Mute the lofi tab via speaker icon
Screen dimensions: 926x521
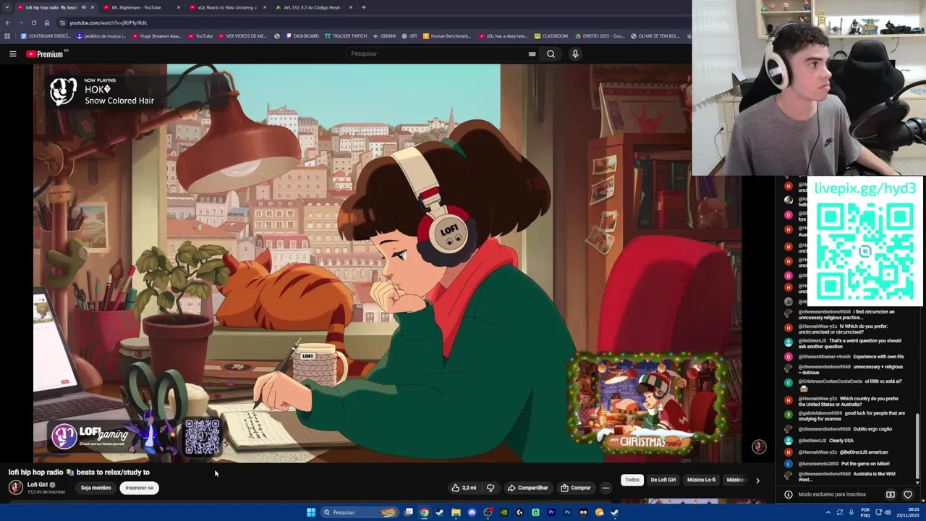83,7
